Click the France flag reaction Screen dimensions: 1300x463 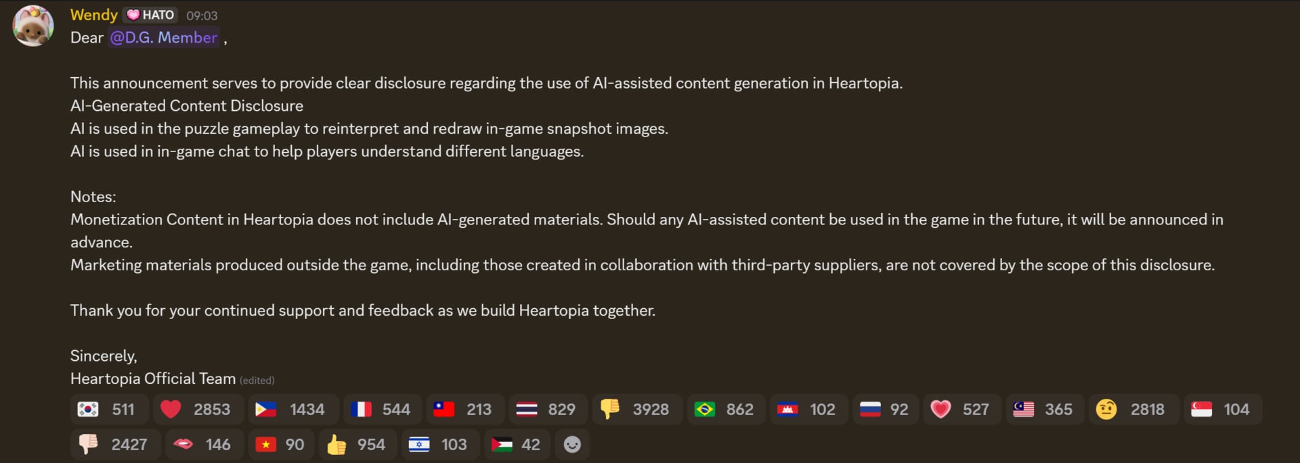coord(382,409)
